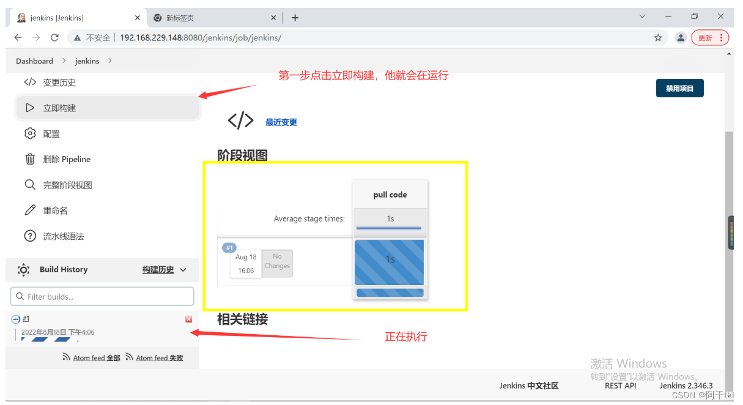Image resolution: width=743 pixels, height=405 pixels.
Task: Open the Chrome profile avatar
Action: pyautogui.click(x=681, y=37)
